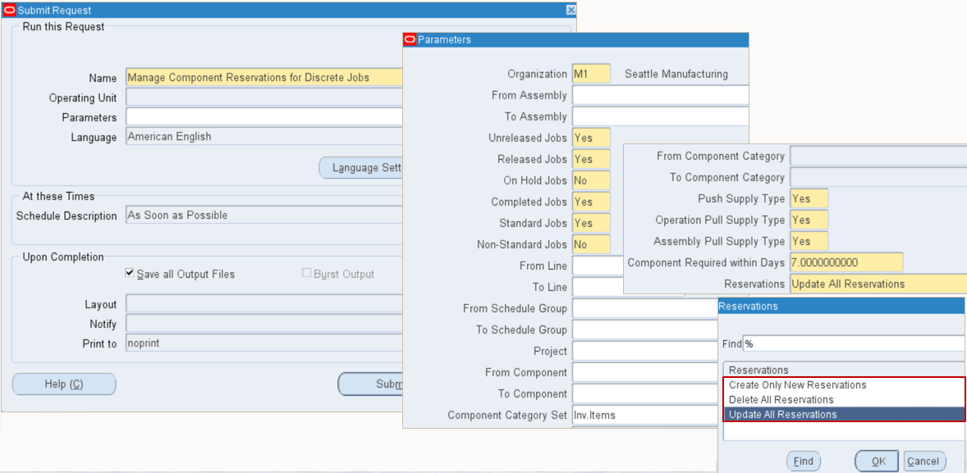This screenshot has width=967, height=473.
Task: Click OK in Reservations dialog
Action: pyautogui.click(x=878, y=462)
